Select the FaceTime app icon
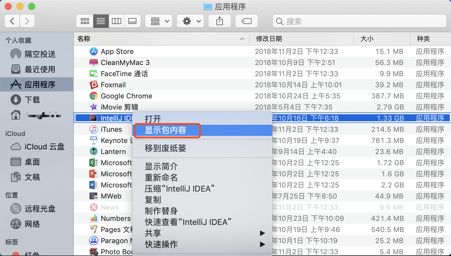This screenshot has width=451, height=256. pyautogui.click(x=93, y=74)
